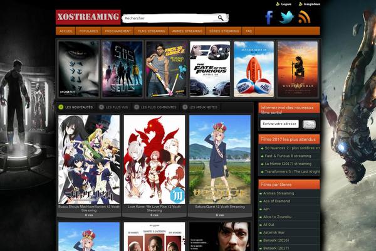The image size is (376, 251).
Task: Click Busou Shoujo Machiavellianism 12 Vostfr title
Action: coord(89,208)
